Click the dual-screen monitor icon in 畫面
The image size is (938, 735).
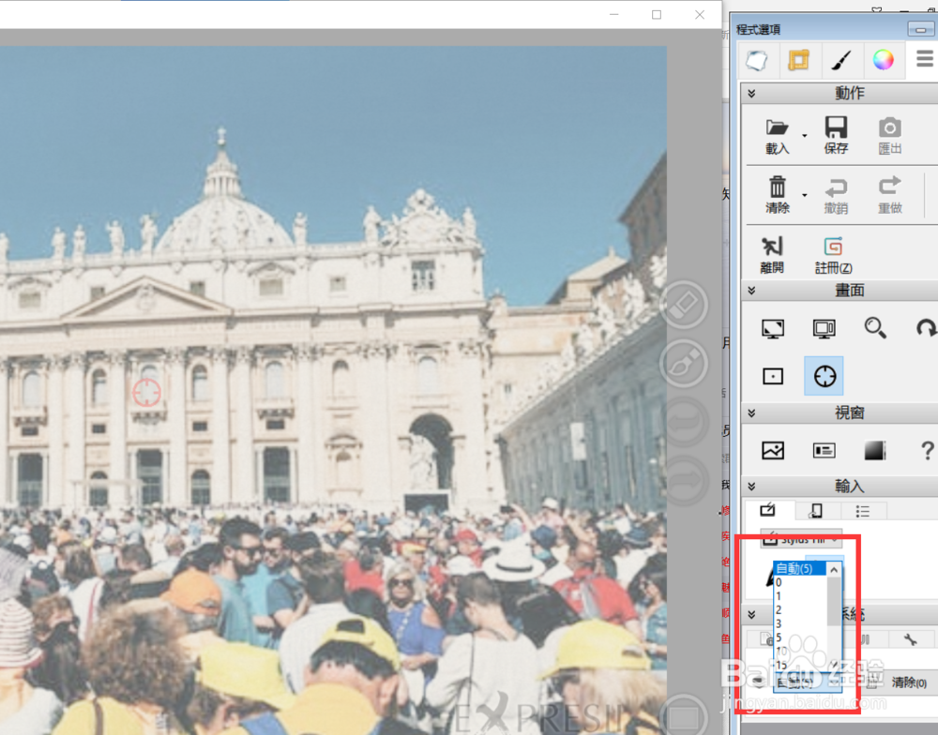[x=825, y=328]
